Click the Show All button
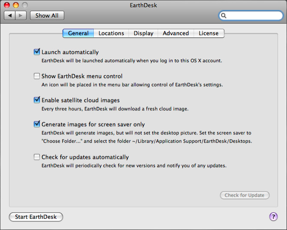This screenshot has height=230, width=287. point(47,15)
